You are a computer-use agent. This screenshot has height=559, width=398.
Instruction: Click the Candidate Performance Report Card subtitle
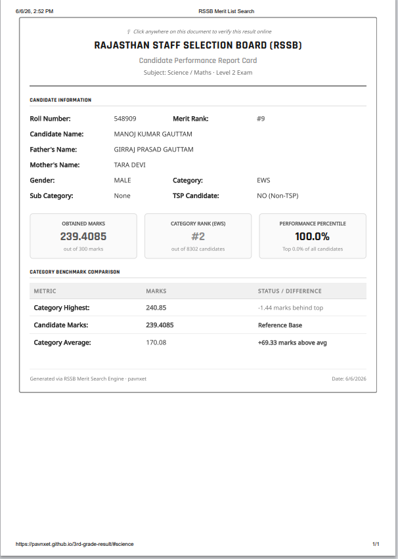coord(198,60)
